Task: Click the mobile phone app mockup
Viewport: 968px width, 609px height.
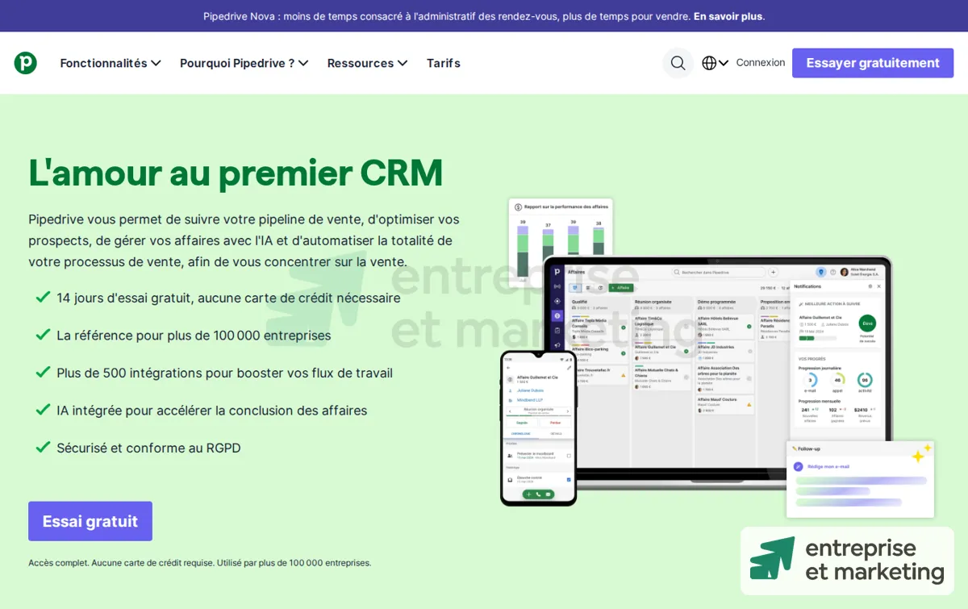Action: coord(538,428)
